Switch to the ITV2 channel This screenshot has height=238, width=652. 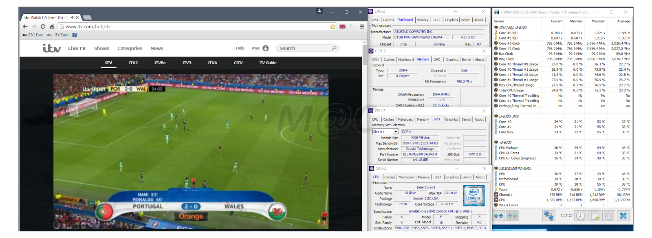pyautogui.click(x=133, y=63)
